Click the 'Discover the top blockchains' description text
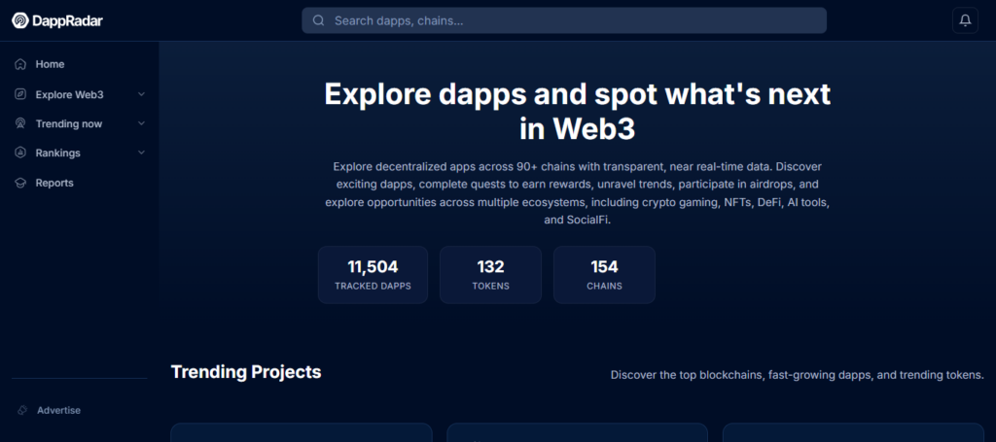The width and height of the screenshot is (996, 442). (798, 375)
